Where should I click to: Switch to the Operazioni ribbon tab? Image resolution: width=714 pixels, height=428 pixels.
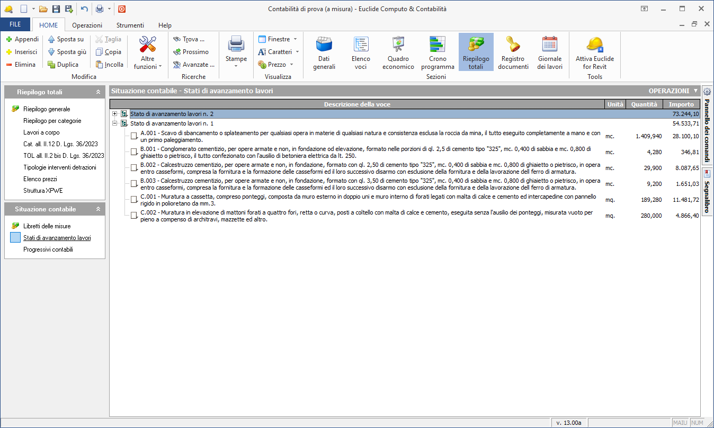pyautogui.click(x=87, y=25)
